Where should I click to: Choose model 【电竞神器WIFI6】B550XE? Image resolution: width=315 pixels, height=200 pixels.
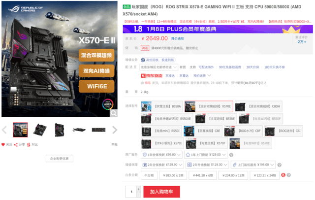click(167, 119)
